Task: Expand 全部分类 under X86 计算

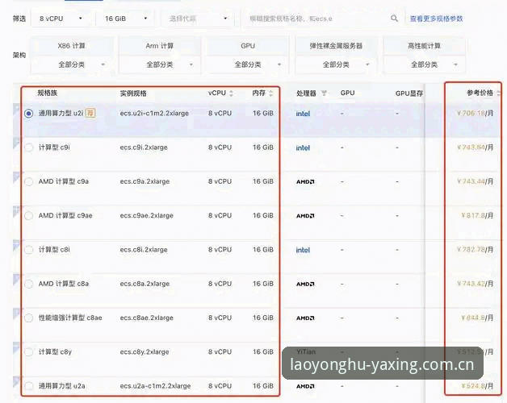Action: (x=72, y=64)
